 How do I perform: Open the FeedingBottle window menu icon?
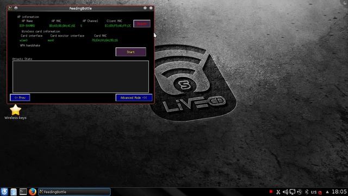[x=10, y=8]
